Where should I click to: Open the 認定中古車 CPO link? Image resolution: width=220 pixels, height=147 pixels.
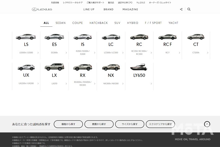point(125,2)
